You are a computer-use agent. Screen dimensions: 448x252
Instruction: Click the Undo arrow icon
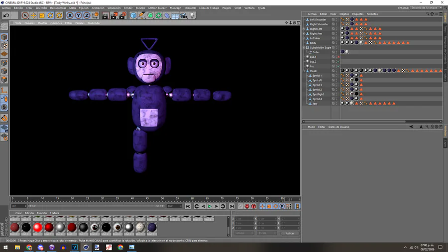[6, 15]
